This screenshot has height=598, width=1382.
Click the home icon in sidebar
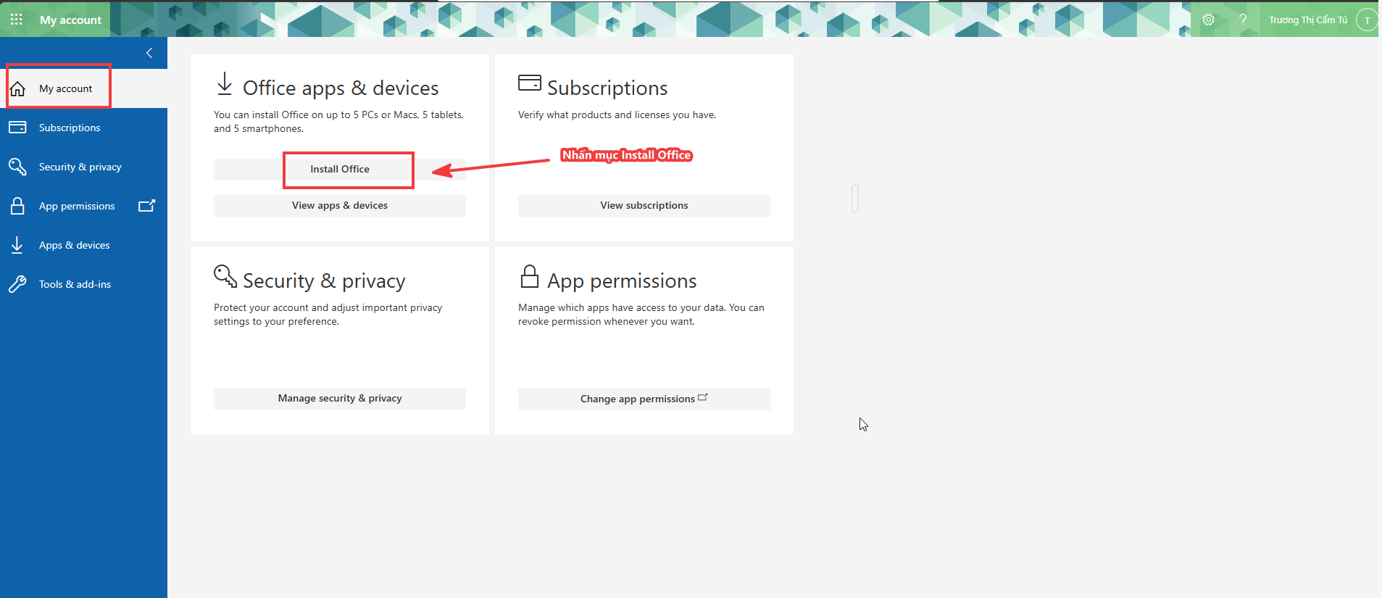pos(17,89)
